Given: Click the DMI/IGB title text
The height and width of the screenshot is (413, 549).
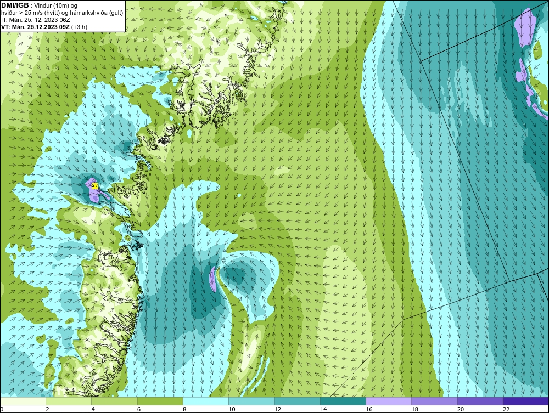Looking at the screenshot, I should pyautogui.click(x=15, y=5).
